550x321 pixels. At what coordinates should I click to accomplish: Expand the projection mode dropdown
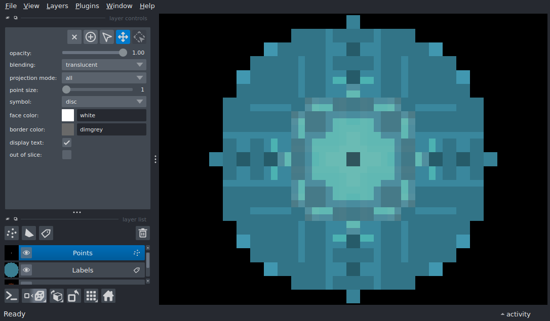[x=104, y=78]
